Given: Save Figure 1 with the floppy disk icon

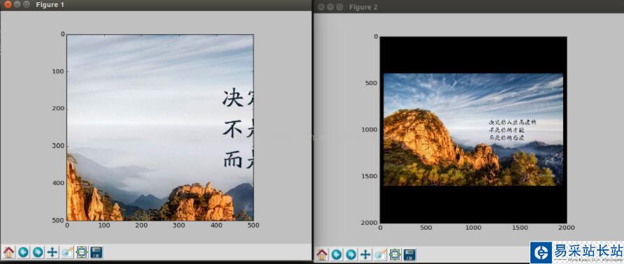Looking at the screenshot, I should pos(96,252).
